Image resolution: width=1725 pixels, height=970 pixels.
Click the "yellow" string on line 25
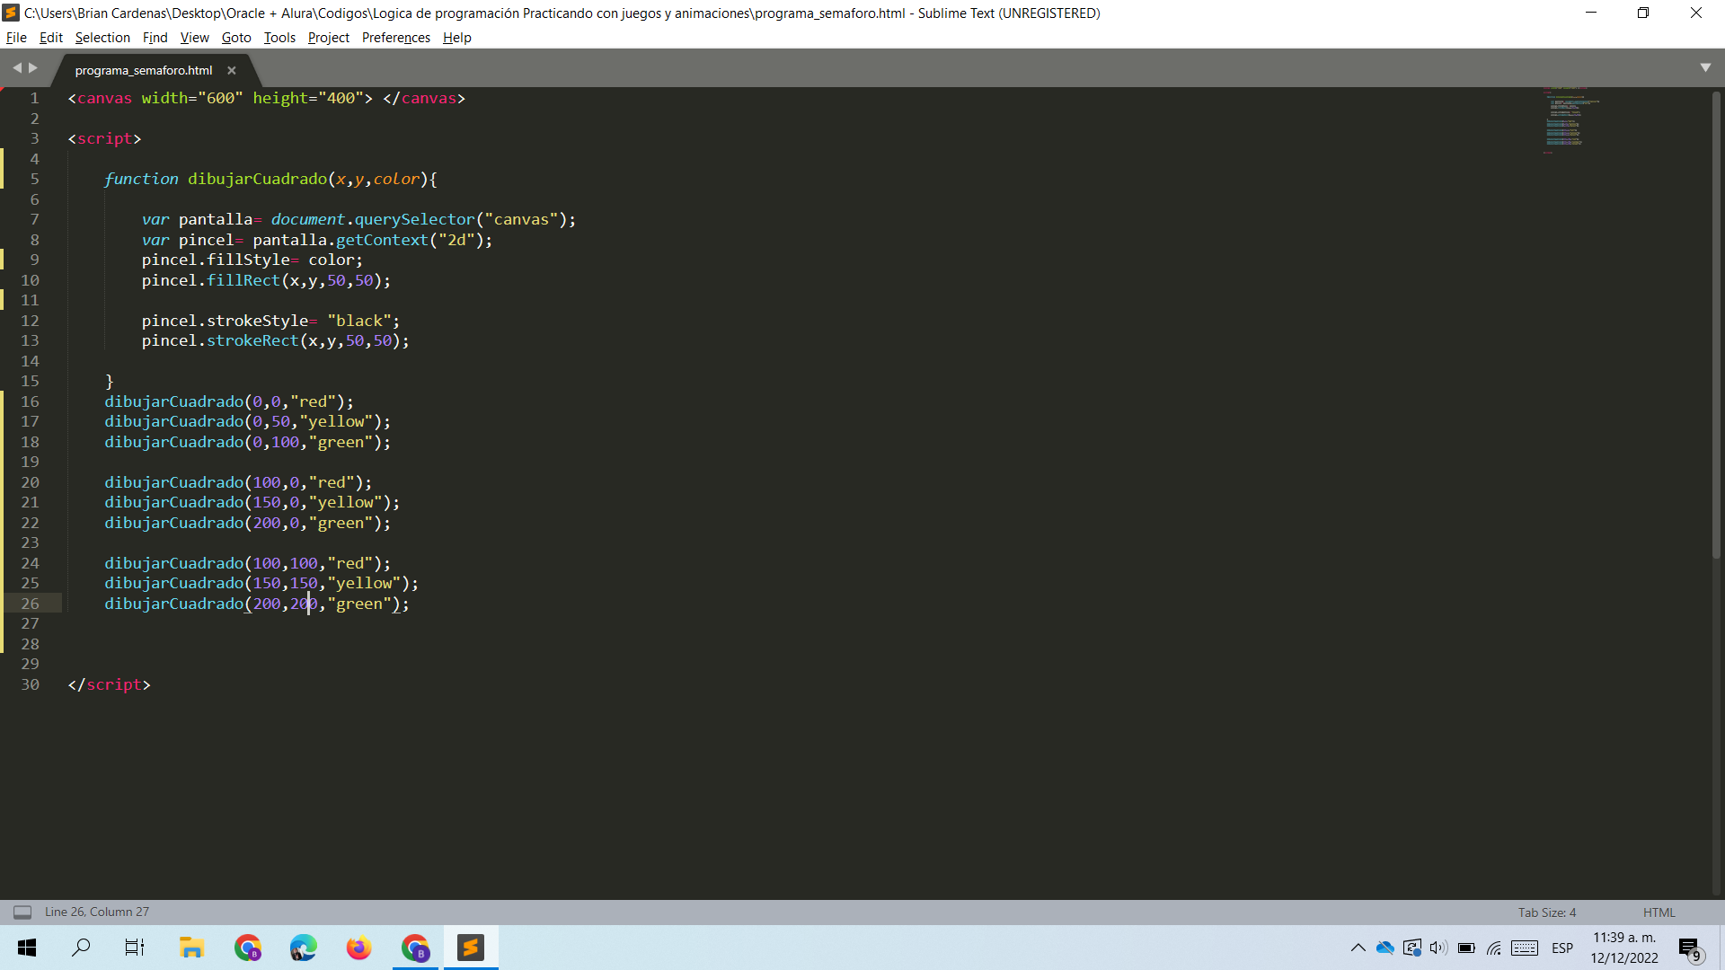coord(364,583)
